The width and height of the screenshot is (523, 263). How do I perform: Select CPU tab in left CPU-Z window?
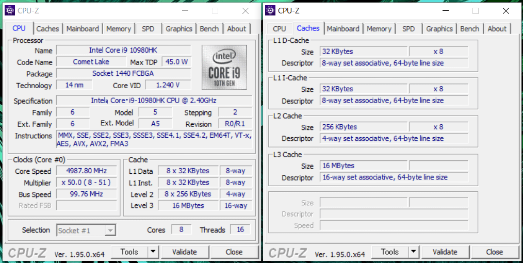[19, 28]
